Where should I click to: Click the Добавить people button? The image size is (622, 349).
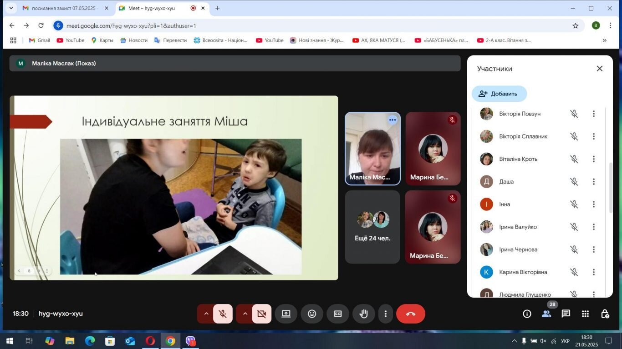pos(499,94)
